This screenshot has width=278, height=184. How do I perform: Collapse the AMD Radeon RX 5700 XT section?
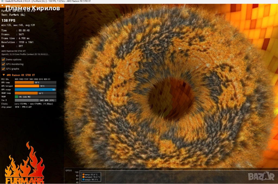tap(4, 75)
